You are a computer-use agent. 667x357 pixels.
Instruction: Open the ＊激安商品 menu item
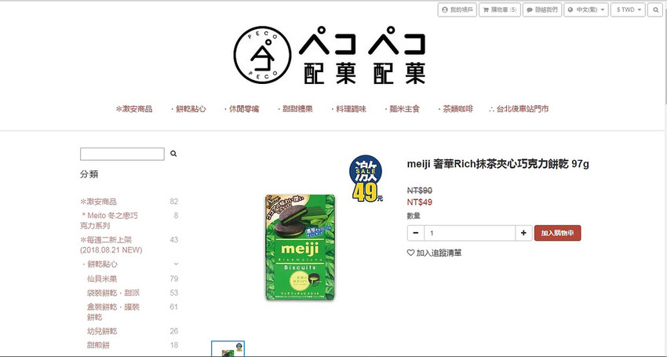pyautogui.click(x=134, y=109)
